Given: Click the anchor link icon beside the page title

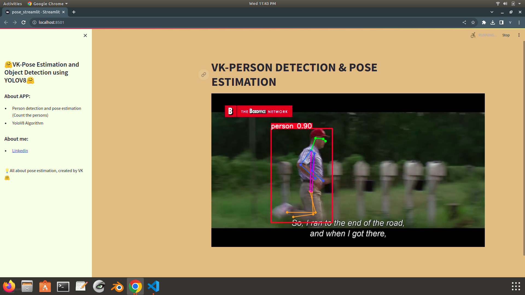Looking at the screenshot, I should (x=203, y=75).
